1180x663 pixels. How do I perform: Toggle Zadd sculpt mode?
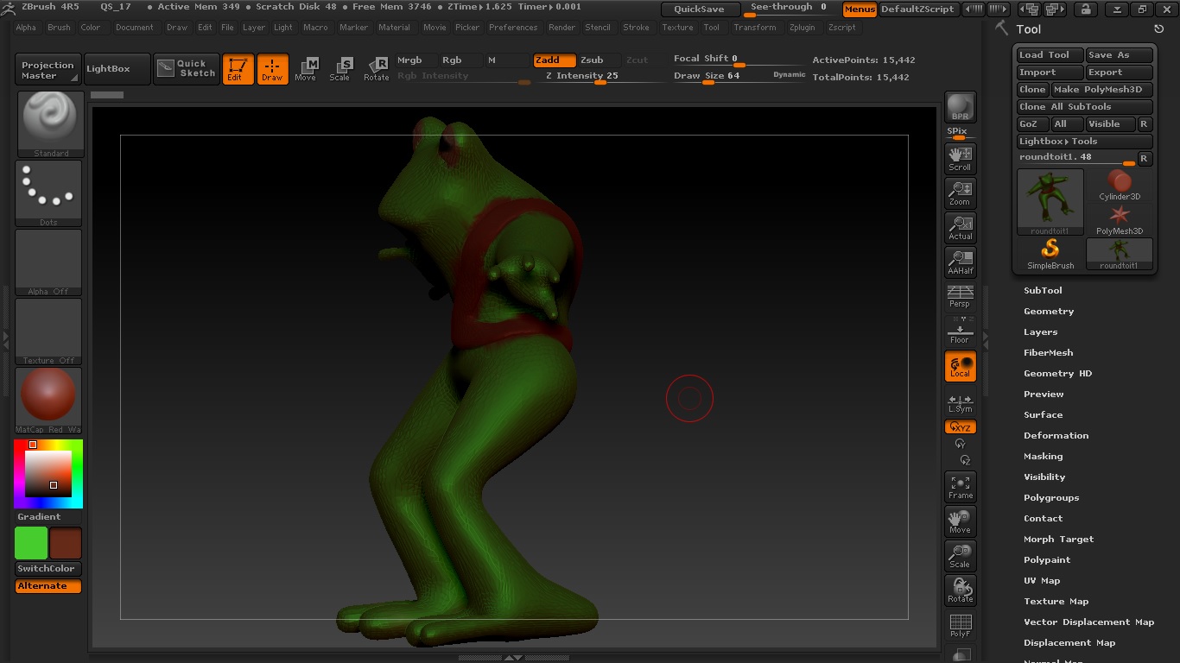point(554,60)
